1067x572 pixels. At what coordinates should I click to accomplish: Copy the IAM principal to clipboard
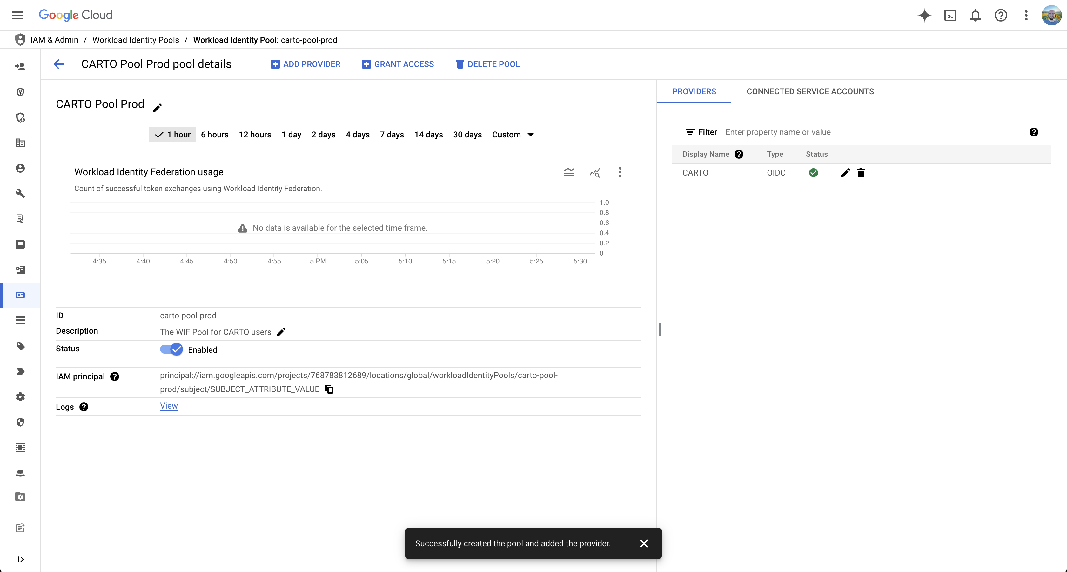(x=329, y=389)
